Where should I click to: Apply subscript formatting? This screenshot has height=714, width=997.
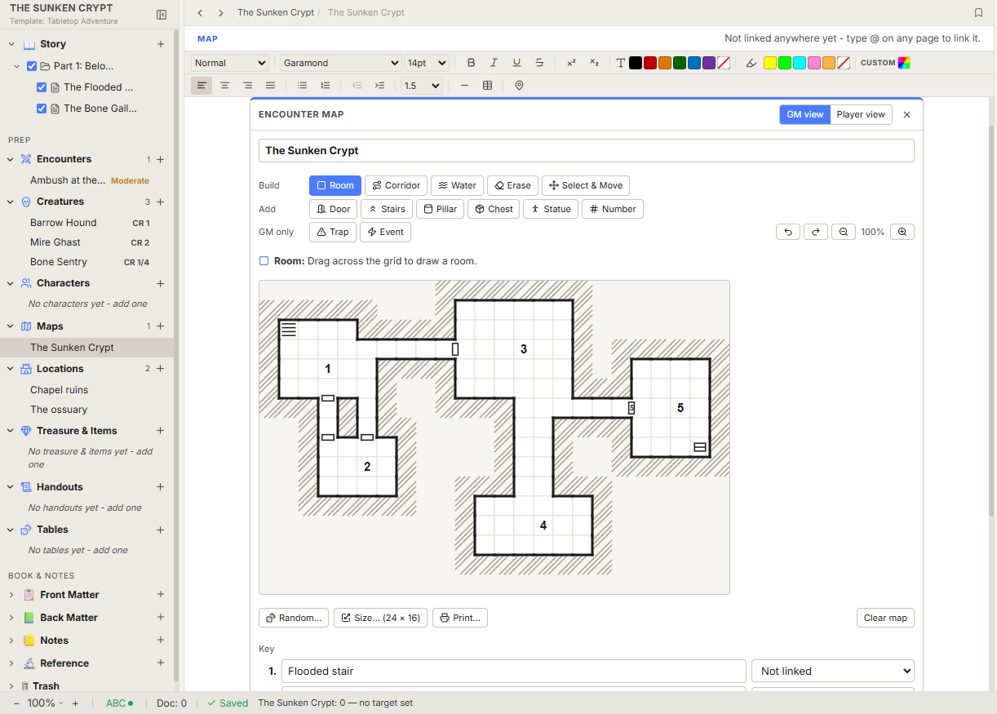pos(594,63)
